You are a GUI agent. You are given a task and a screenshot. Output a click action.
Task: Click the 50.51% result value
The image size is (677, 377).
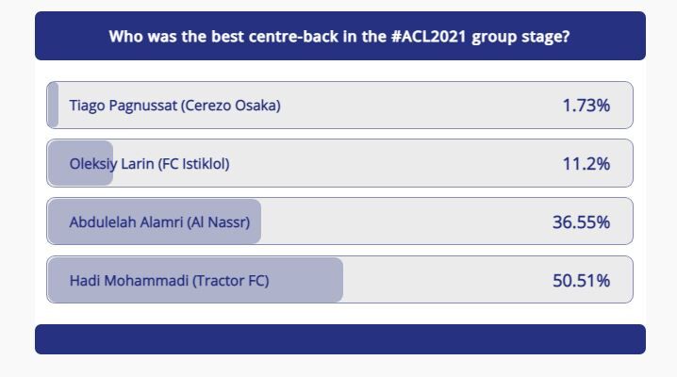(581, 281)
